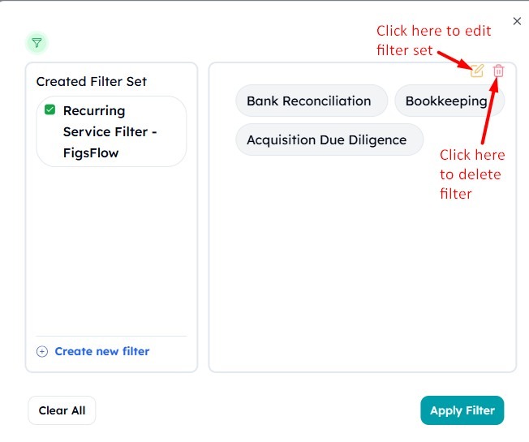This screenshot has height=442, width=529.
Task: Delete the filter using the trash icon
Action: 498,71
